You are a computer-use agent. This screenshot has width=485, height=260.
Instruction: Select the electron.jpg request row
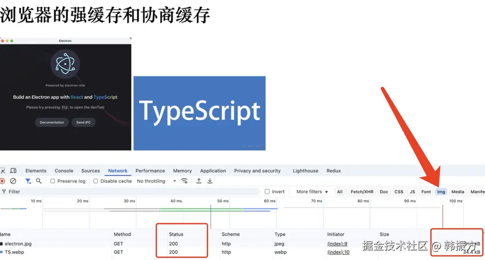coord(242,244)
